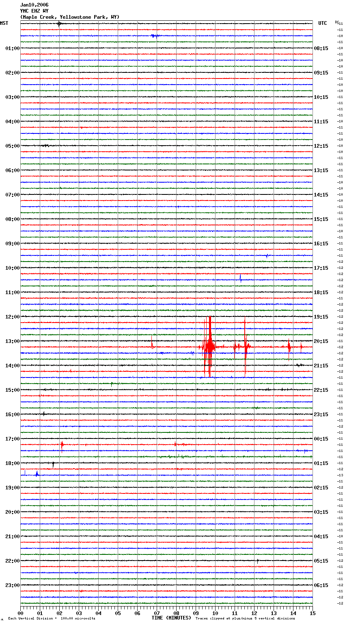Select the 11:00 MST time label
Image resolution: width=345 pixels, height=624 pixels.
[13, 292]
